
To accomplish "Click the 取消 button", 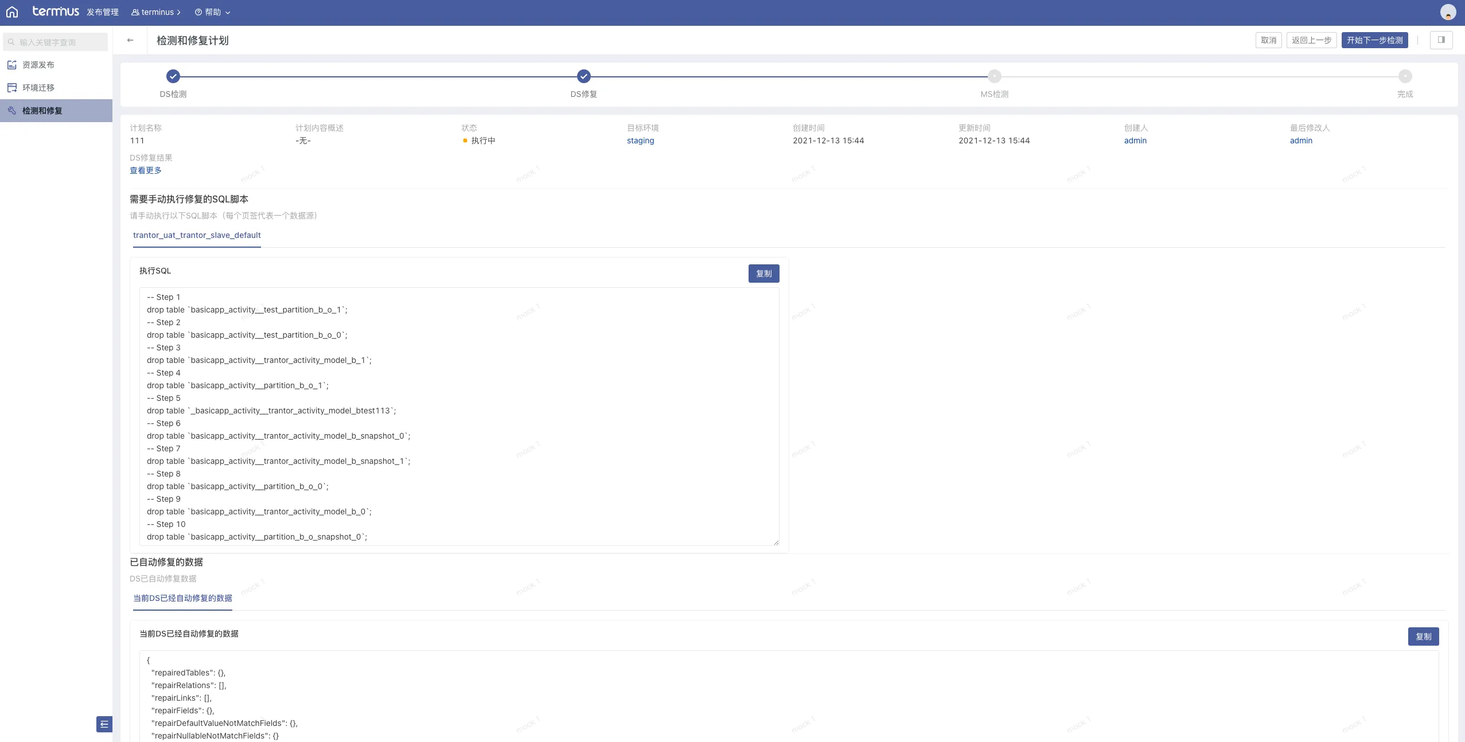I will pos(1268,40).
